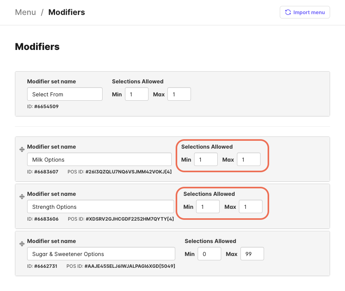
Task: Click the Max selections field for Milk Options
Action: tap(248, 159)
